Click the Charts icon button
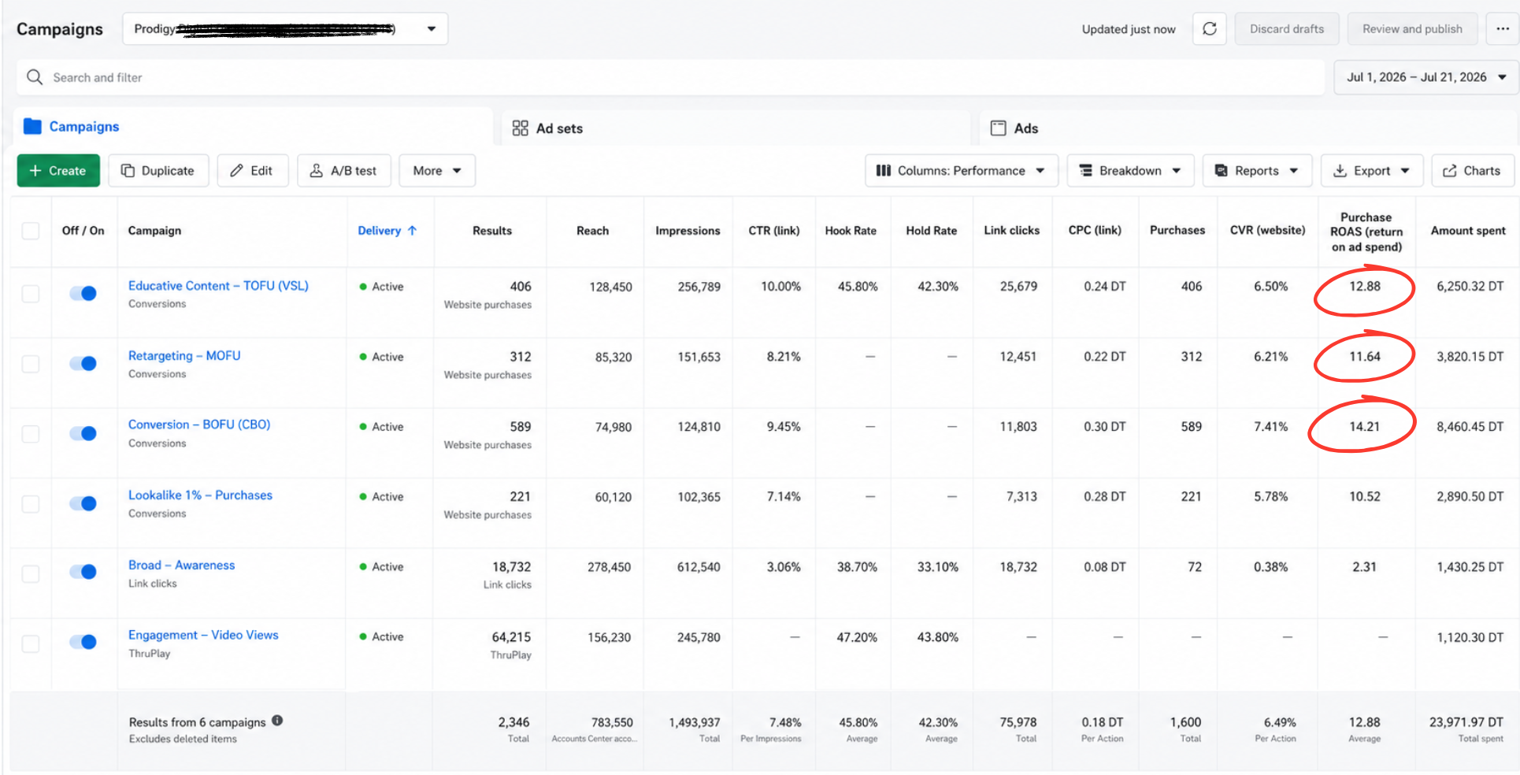 click(x=1472, y=171)
